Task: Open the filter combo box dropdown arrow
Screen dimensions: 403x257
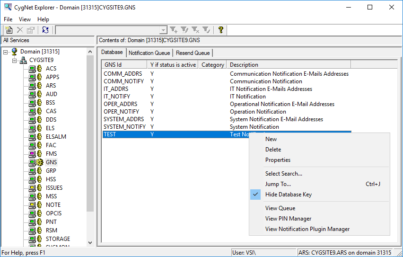Action: pyautogui.click(x=163, y=30)
